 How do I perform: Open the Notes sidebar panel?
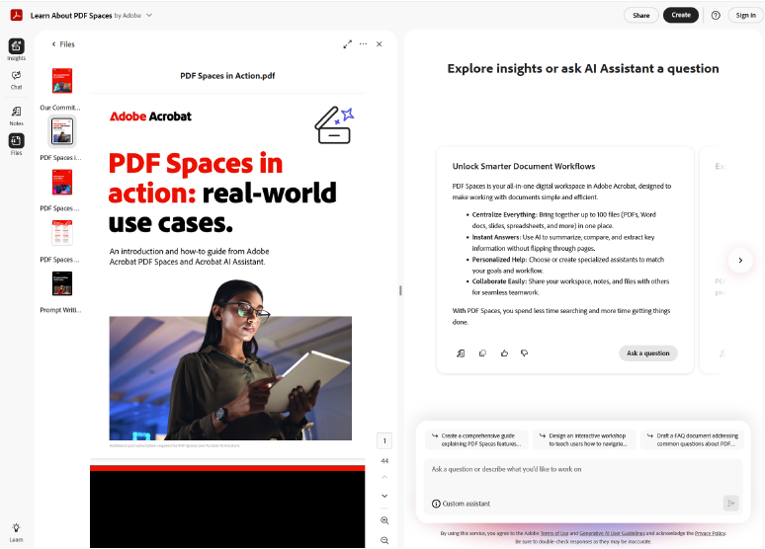tap(16, 117)
